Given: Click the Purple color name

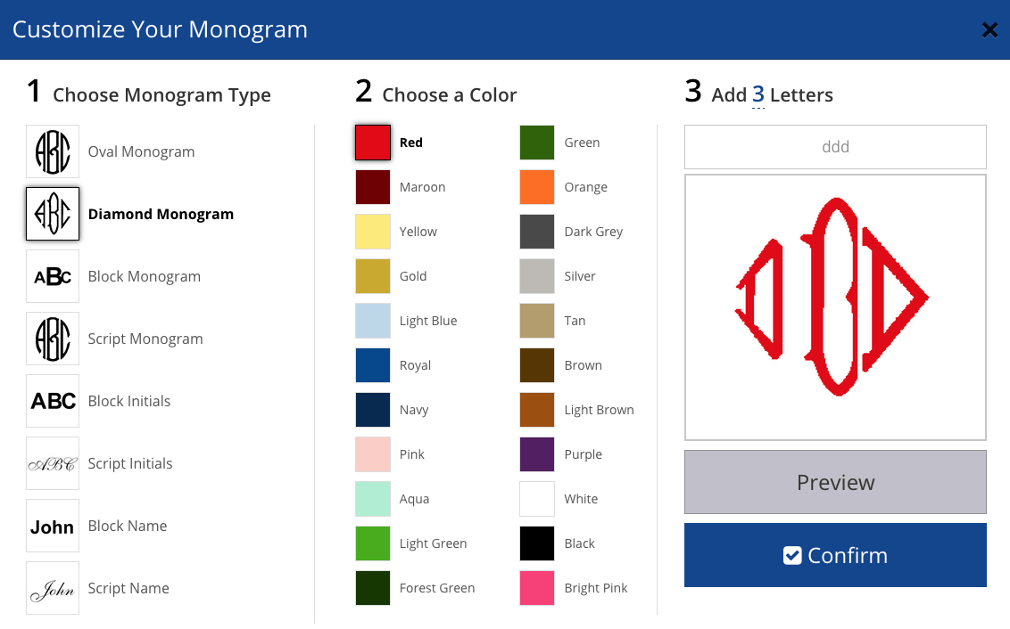Looking at the screenshot, I should click(x=583, y=454).
